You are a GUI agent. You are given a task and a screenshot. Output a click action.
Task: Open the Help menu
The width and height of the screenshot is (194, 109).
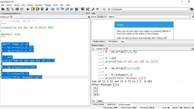point(68,5)
